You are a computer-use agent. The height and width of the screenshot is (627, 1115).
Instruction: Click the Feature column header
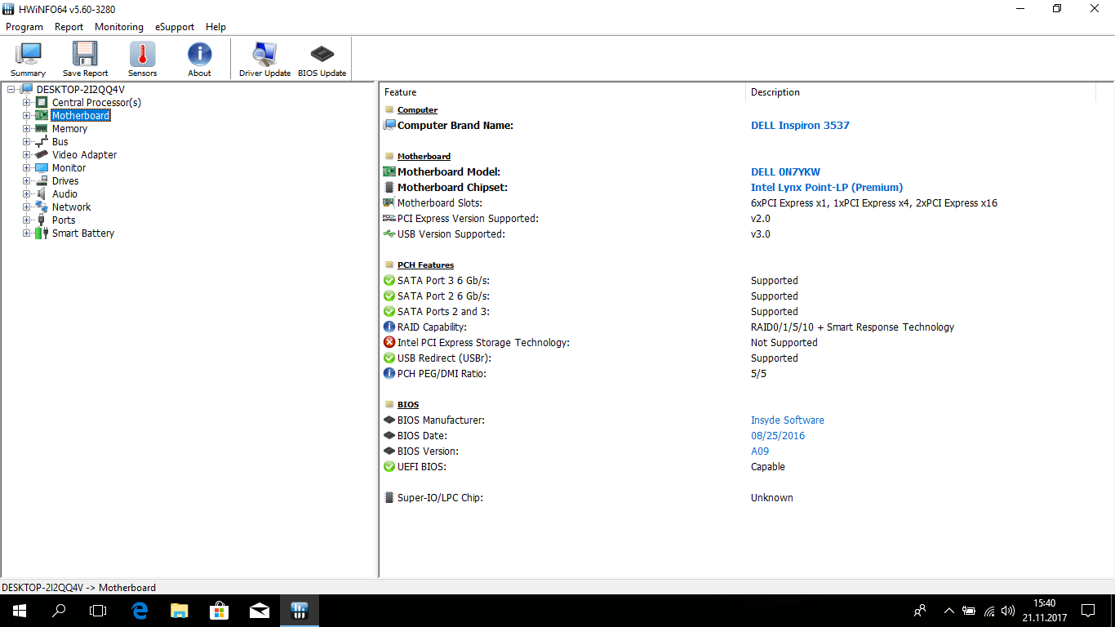point(562,92)
